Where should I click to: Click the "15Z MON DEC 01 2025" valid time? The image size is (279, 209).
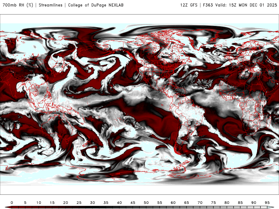pyautogui.click(x=253, y=5)
